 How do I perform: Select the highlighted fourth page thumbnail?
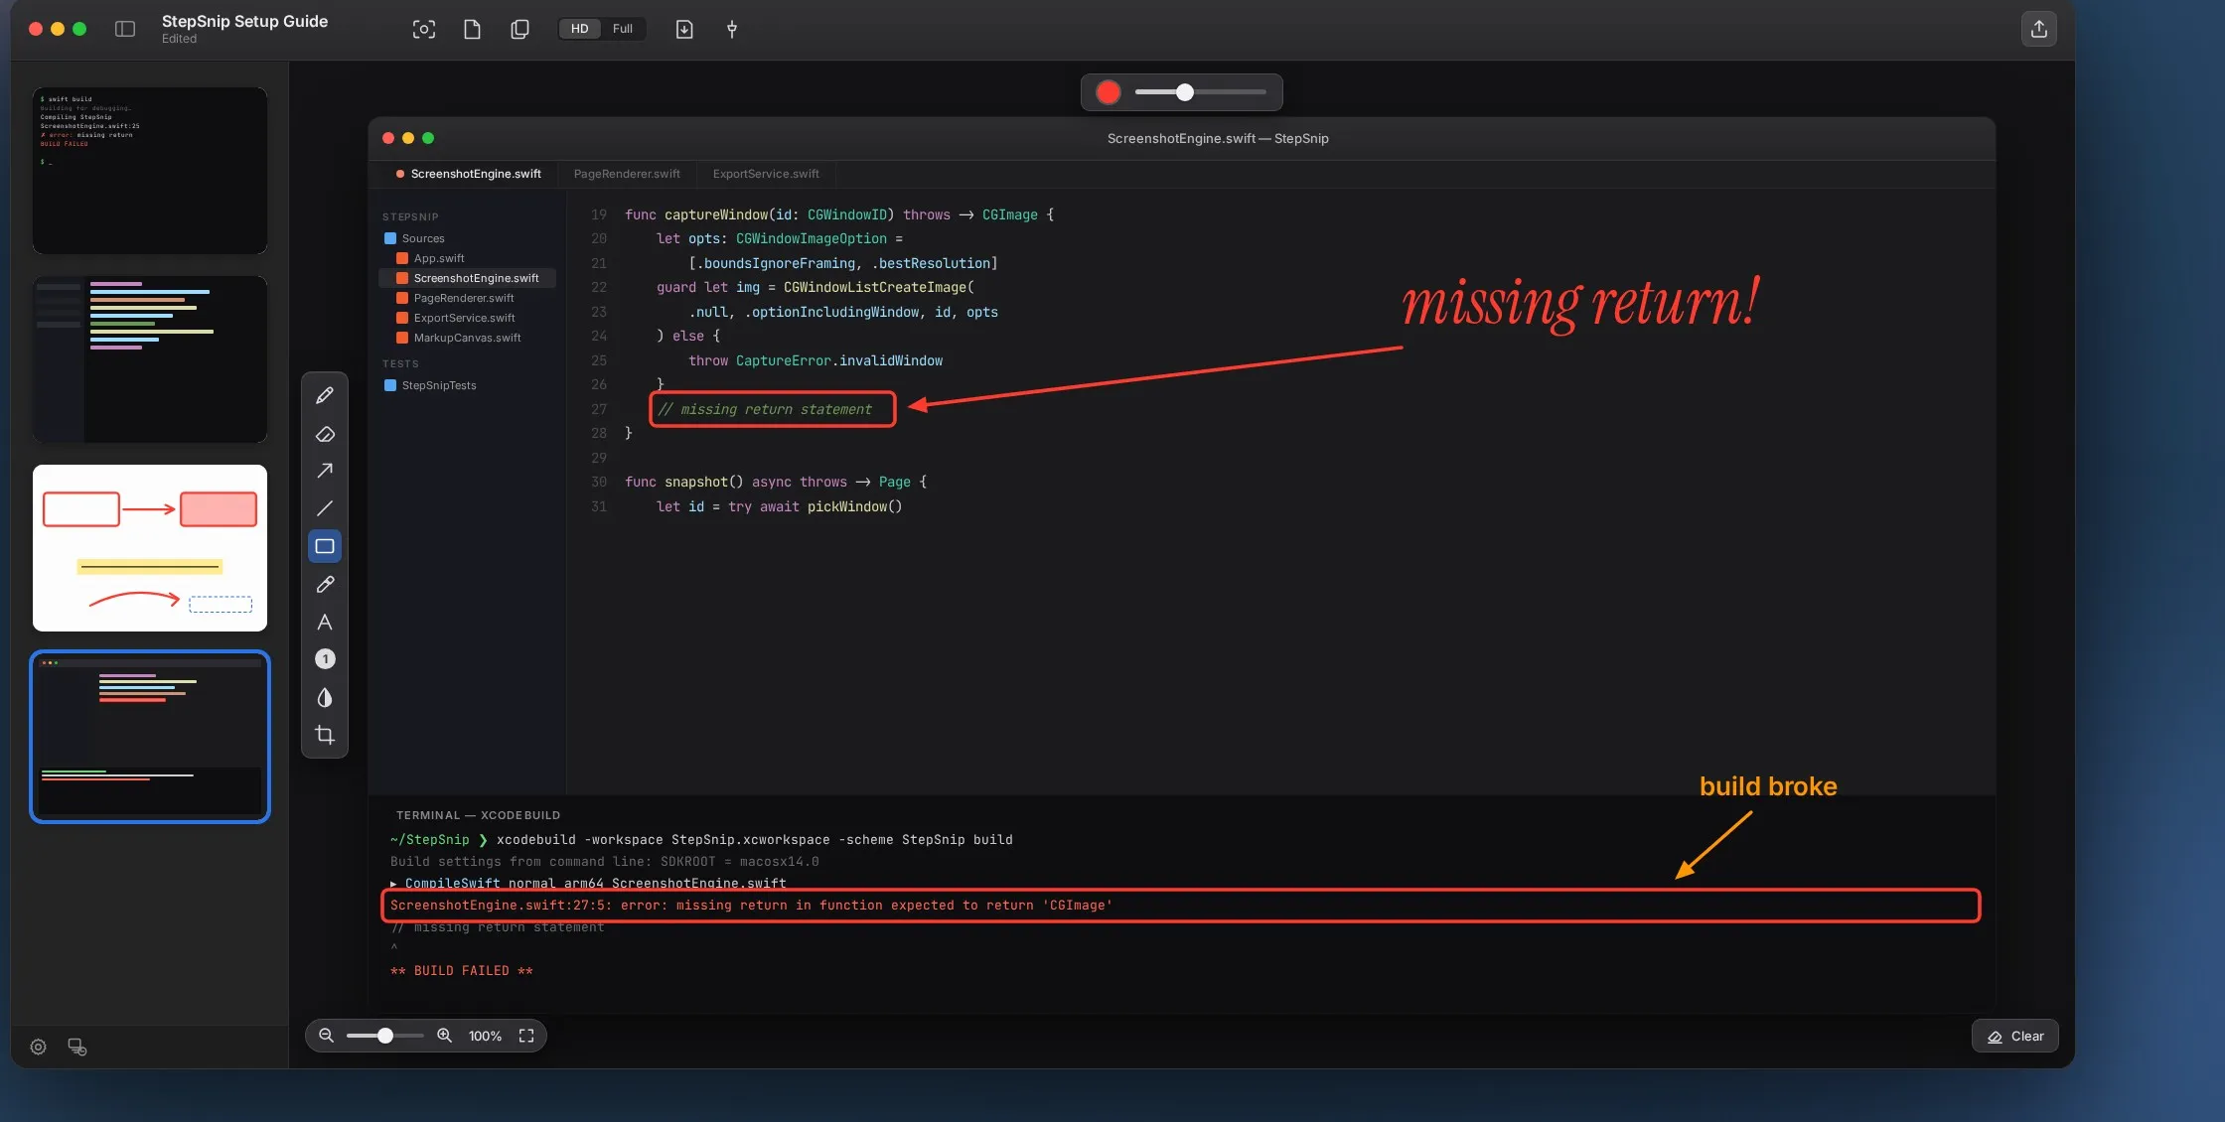coord(150,737)
